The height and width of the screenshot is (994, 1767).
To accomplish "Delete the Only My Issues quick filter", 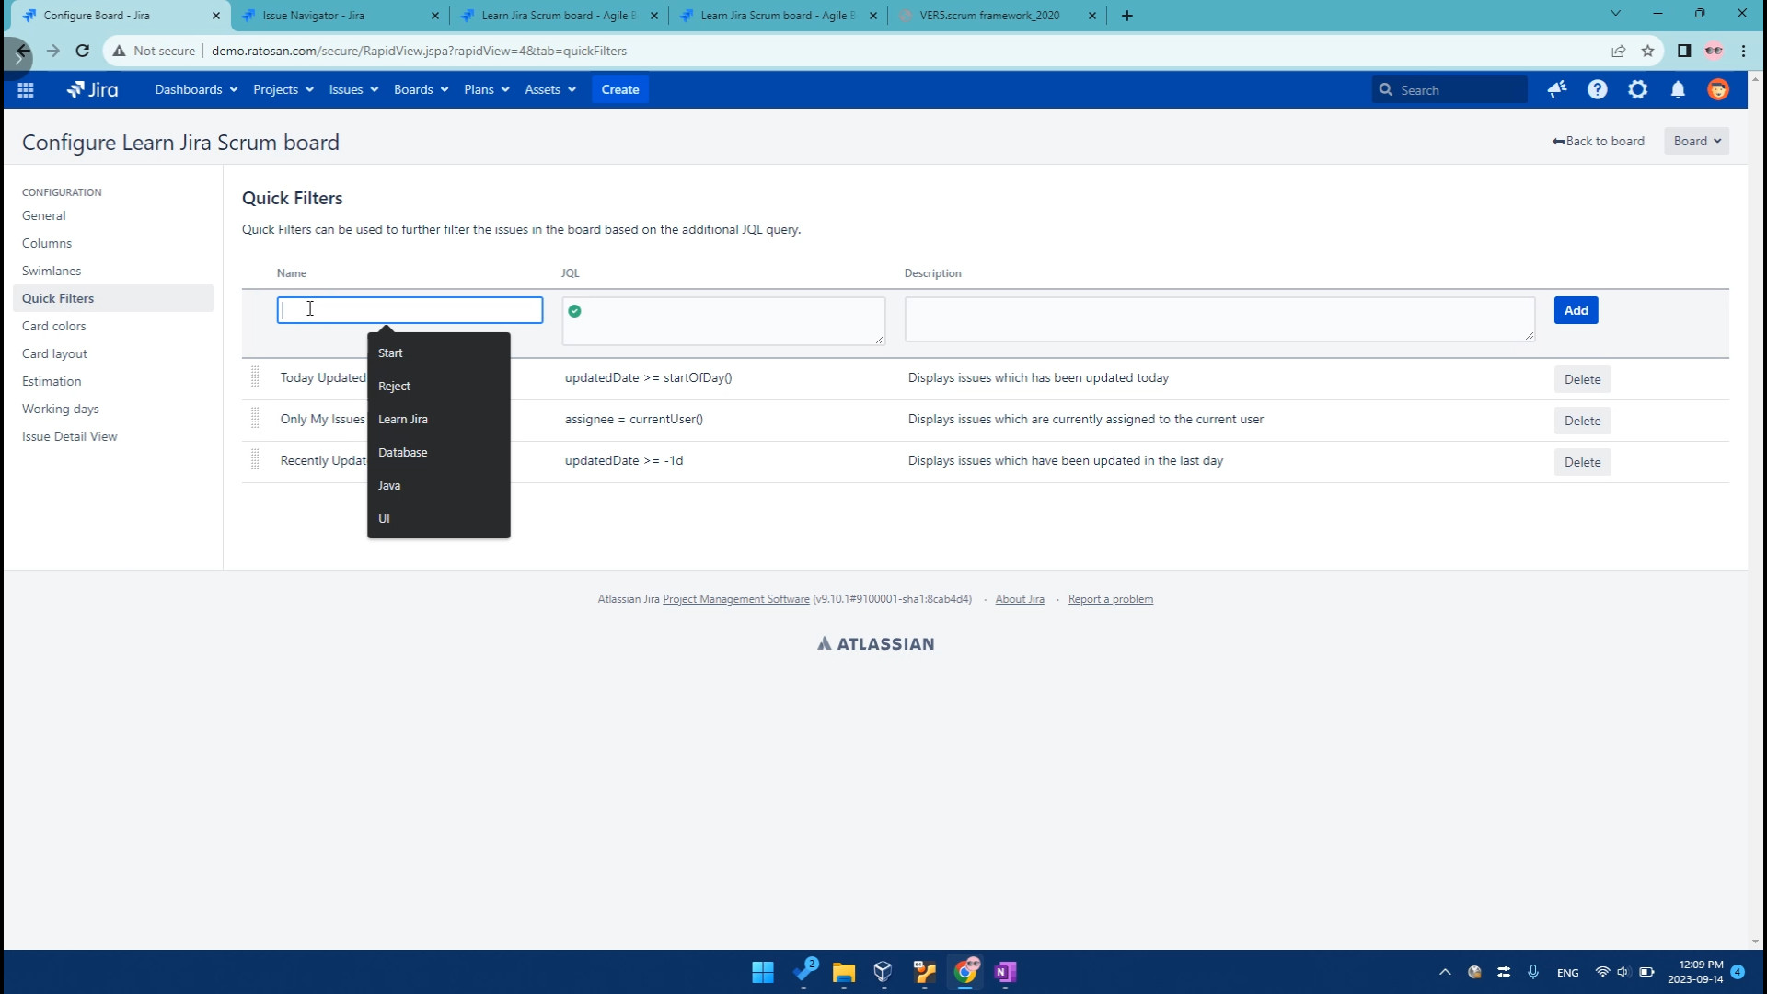I will click(1582, 421).
